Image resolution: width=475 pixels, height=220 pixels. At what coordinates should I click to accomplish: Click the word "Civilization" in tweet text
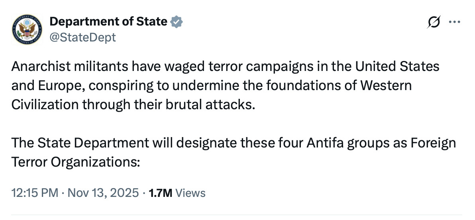(x=45, y=105)
